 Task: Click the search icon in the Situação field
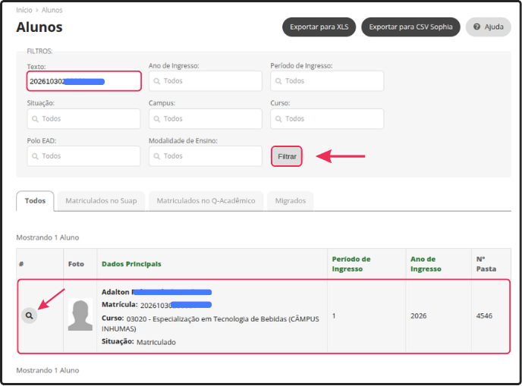[x=35, y=119]
